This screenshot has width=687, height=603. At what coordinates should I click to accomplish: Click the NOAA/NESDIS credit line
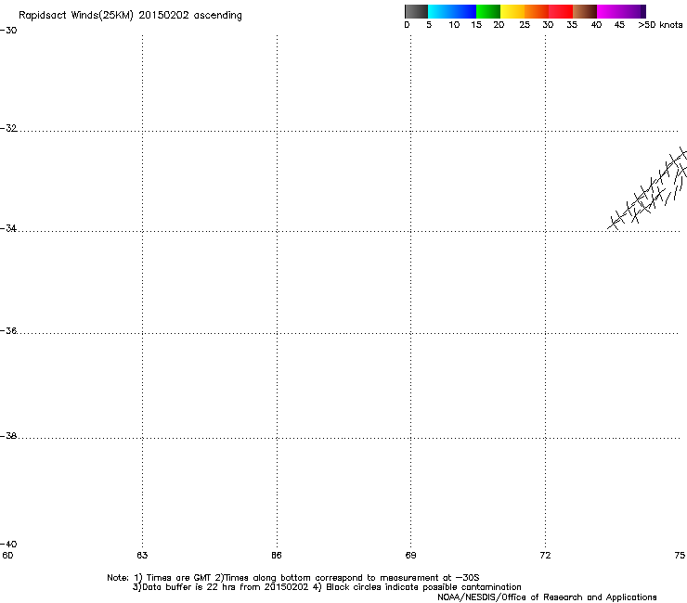click(x=547, y=597)
